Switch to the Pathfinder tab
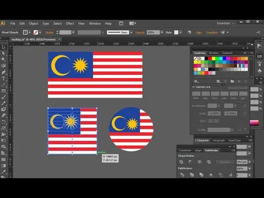The width and height of the screenshot is (264, 198). click(x=211, y=150)
